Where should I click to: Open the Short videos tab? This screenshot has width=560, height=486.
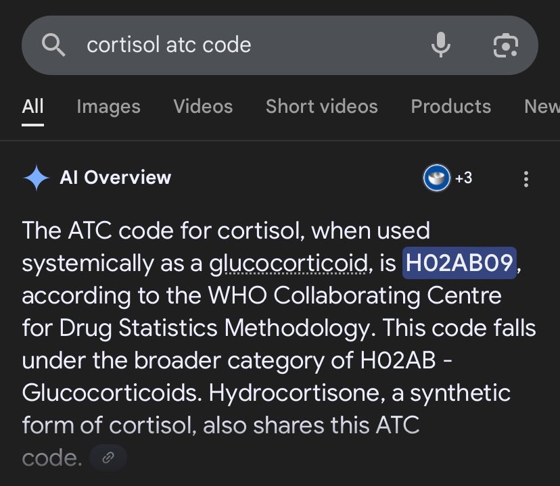(x=321, y=106)
